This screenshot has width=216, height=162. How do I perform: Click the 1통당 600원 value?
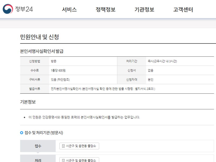[x=58, y=70]
